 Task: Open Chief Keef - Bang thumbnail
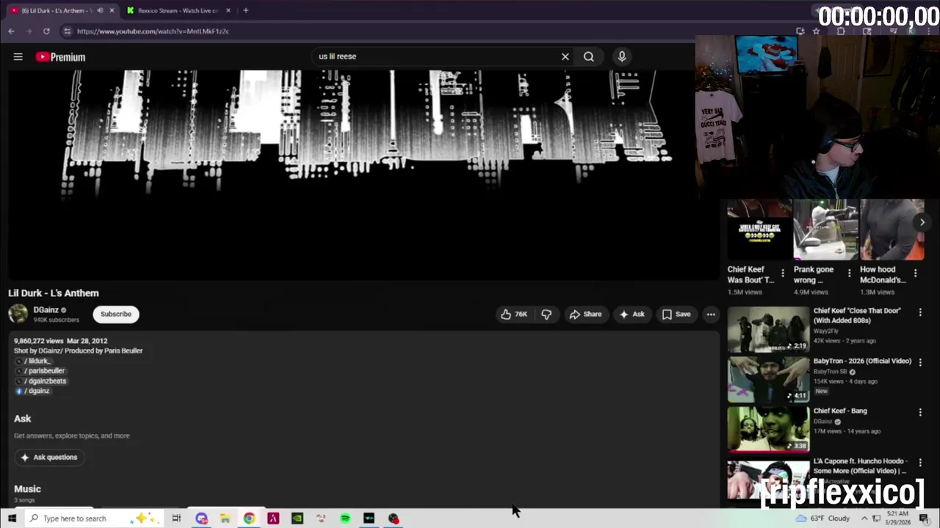pyautogui.click(x=768, y=429)
